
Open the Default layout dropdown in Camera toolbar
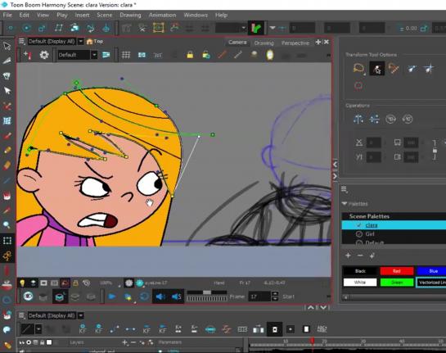tap(94, 55)
